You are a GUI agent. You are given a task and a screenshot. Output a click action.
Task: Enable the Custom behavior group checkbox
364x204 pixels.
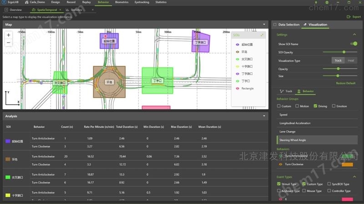[278, 106]
